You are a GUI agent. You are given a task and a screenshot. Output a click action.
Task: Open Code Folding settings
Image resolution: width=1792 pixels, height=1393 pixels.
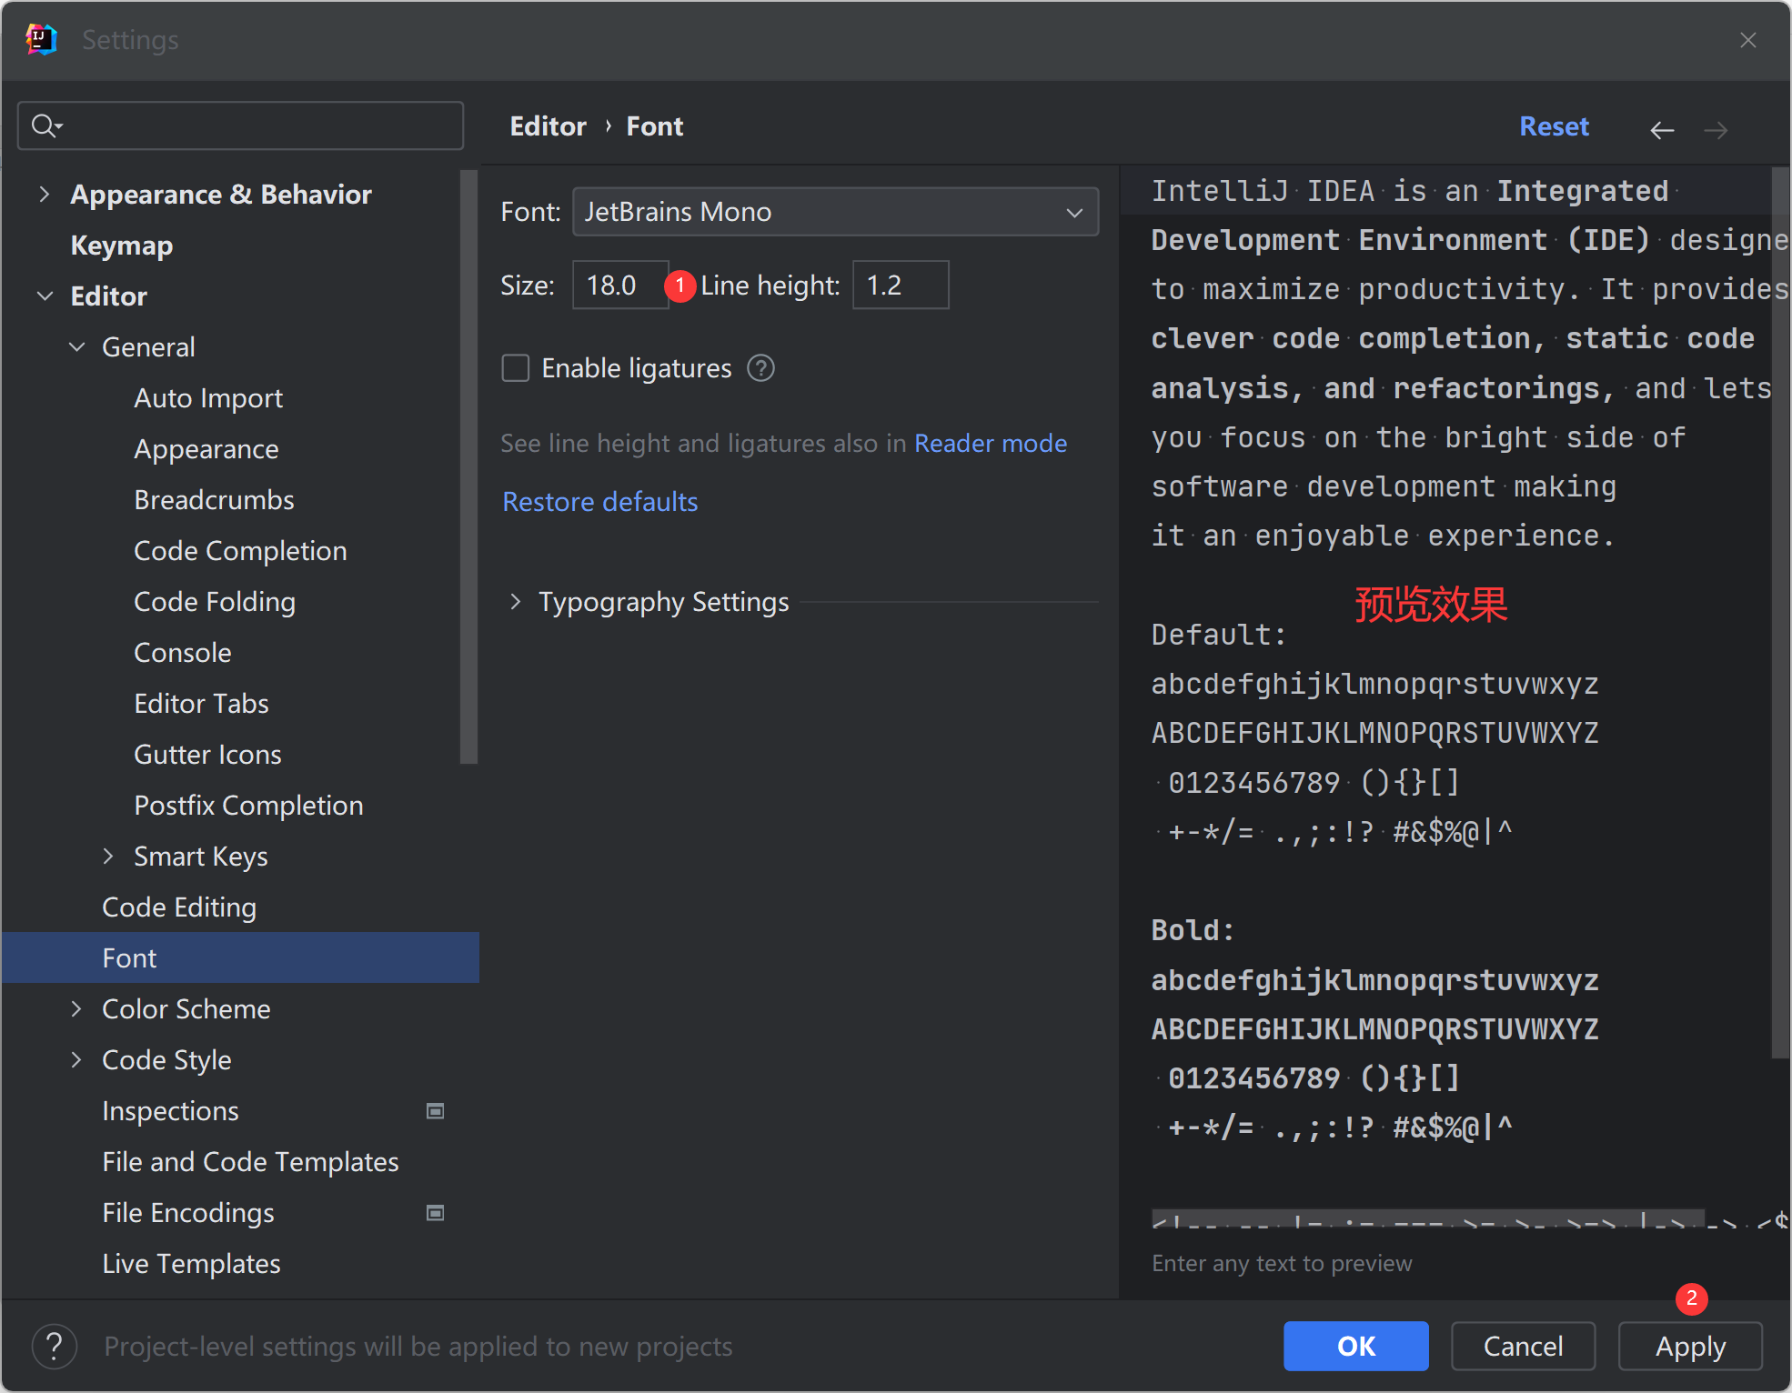click(215, 602)
